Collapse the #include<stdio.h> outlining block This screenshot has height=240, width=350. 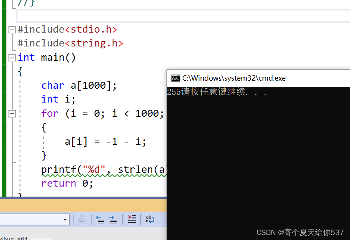pyautogui.click(x=12, y=30)
